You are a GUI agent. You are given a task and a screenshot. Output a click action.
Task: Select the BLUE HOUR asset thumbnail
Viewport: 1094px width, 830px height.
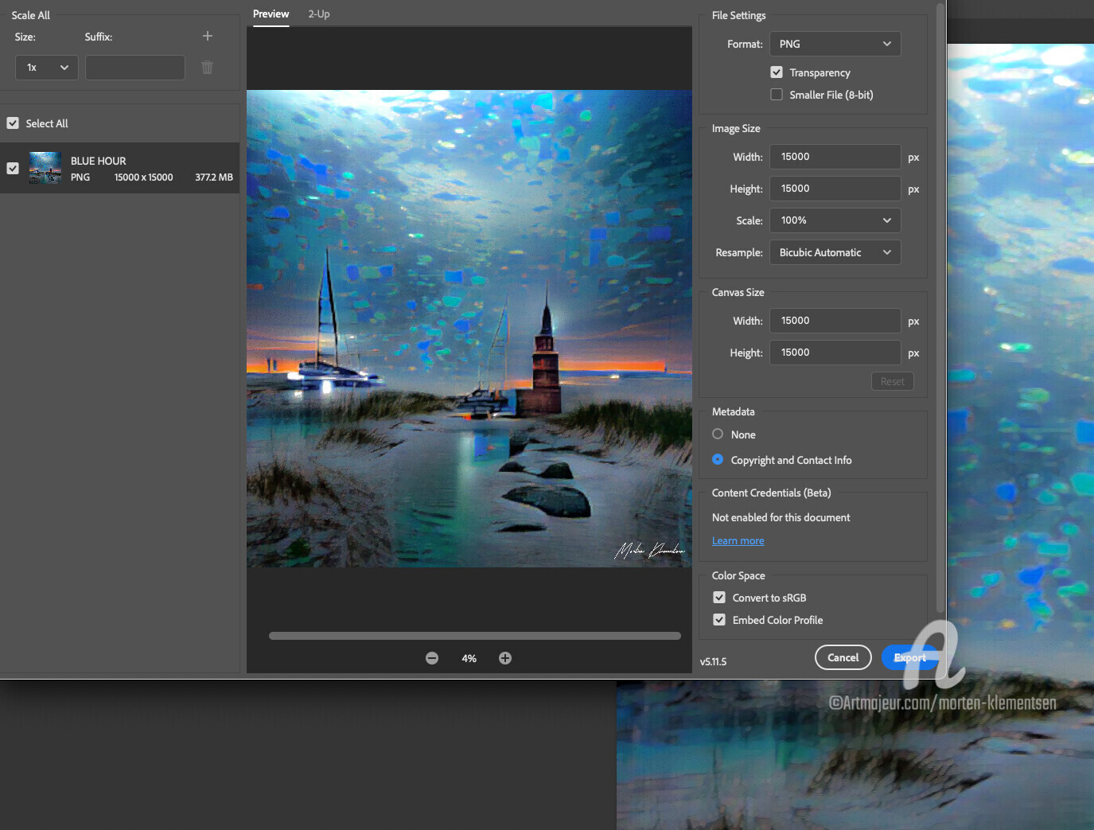45,168
